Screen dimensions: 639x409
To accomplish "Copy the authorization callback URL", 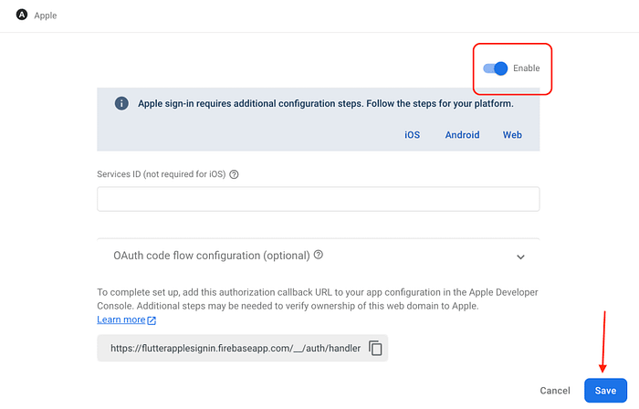I will tap(375, 349).
